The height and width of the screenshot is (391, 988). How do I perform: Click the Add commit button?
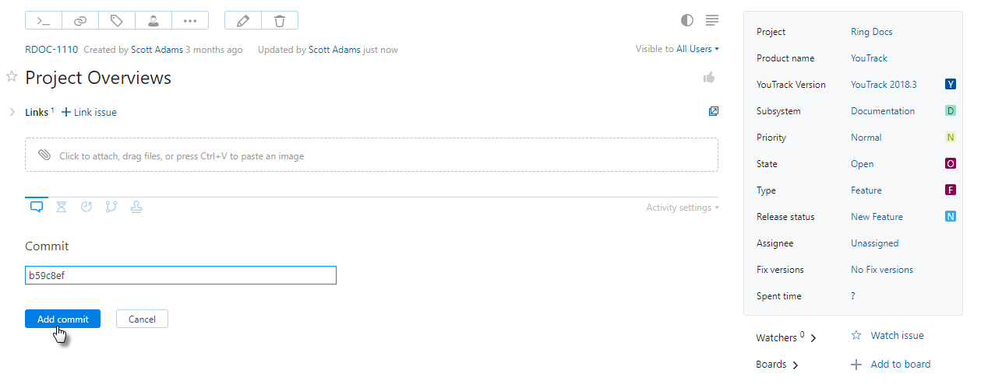(x=62, y=319)
